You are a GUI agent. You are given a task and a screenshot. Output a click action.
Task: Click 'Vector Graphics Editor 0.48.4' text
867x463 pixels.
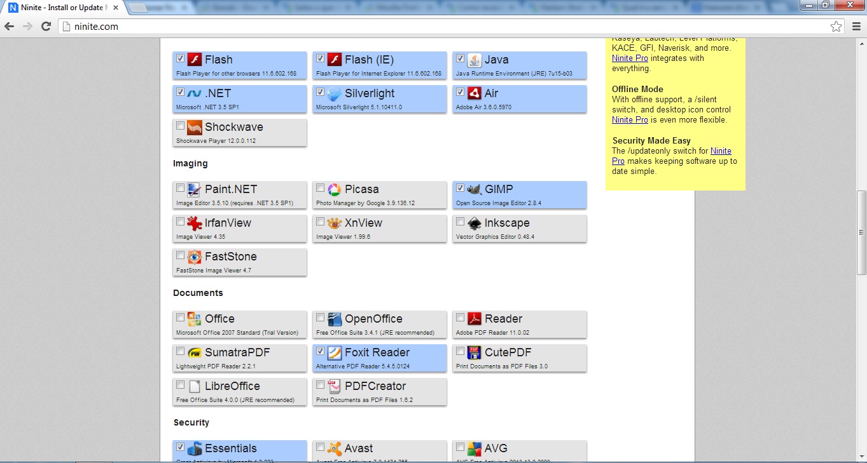tap(495, 237)
